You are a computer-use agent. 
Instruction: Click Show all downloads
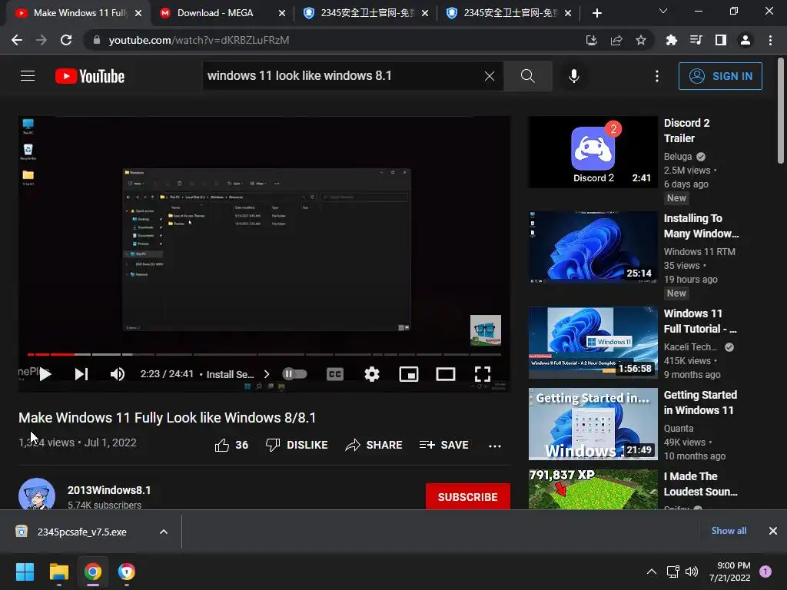729,531
